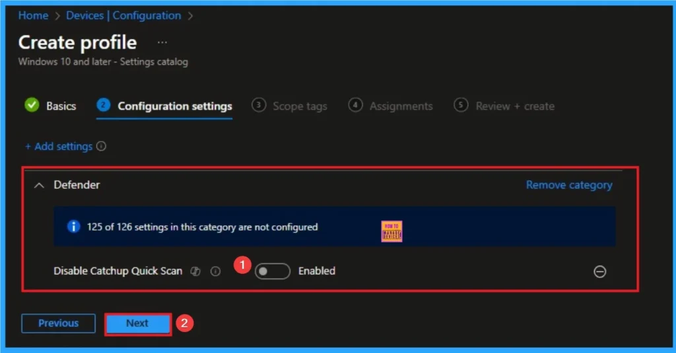Click the Next button
Image resolution: width=676 pixels, height=353 pixels.
point(137,323)
